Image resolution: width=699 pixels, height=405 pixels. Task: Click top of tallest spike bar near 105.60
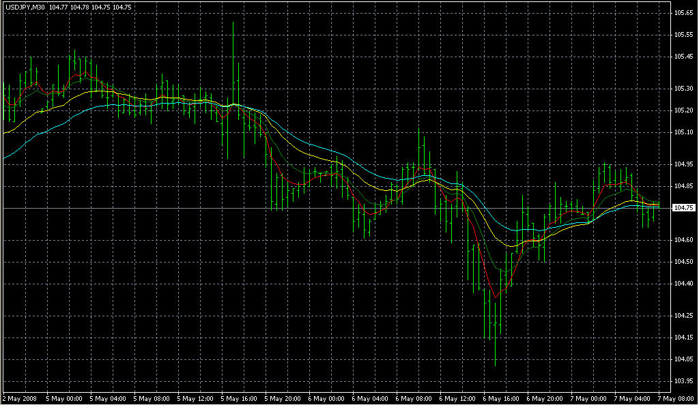[233, 23]
